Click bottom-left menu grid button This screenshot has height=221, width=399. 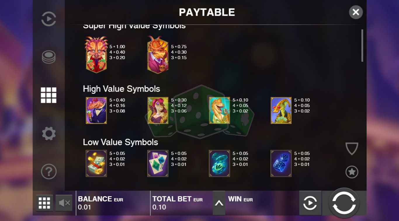pyautogui.click(x=44, y=203)
